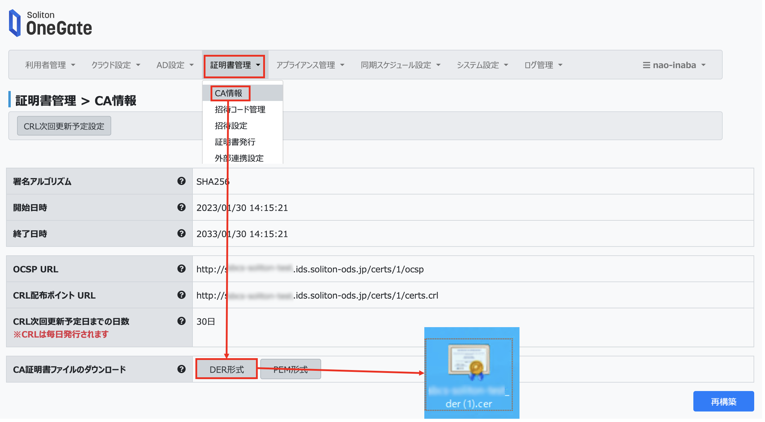This screenshot has width=765, height=422.
Task: Click the CRL次回更新予定設定 button
Action: [64, 126]
